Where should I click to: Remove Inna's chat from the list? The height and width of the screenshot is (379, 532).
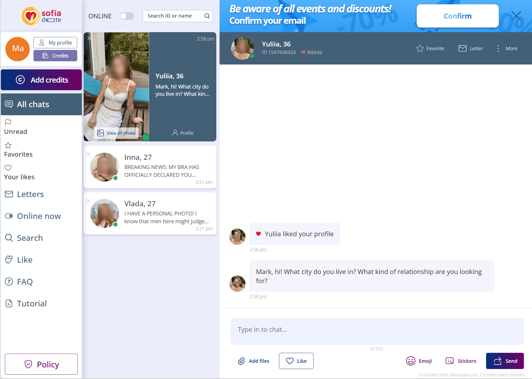[88, 154]
